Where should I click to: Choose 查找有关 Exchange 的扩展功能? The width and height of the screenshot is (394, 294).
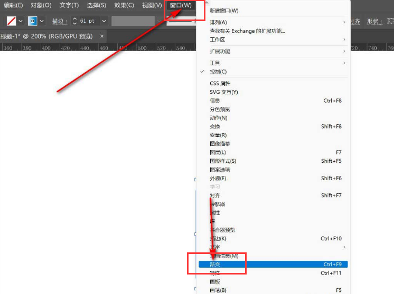[x=273, y=31]
